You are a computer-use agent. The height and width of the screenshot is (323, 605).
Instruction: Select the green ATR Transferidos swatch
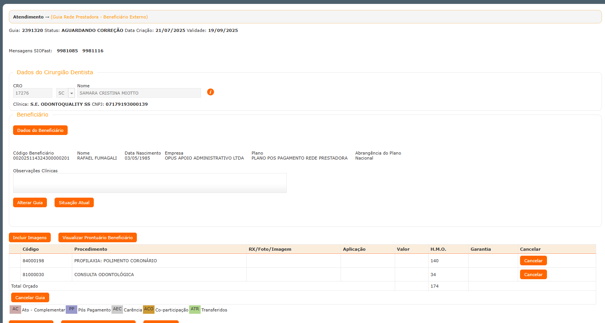pos(195,309)
